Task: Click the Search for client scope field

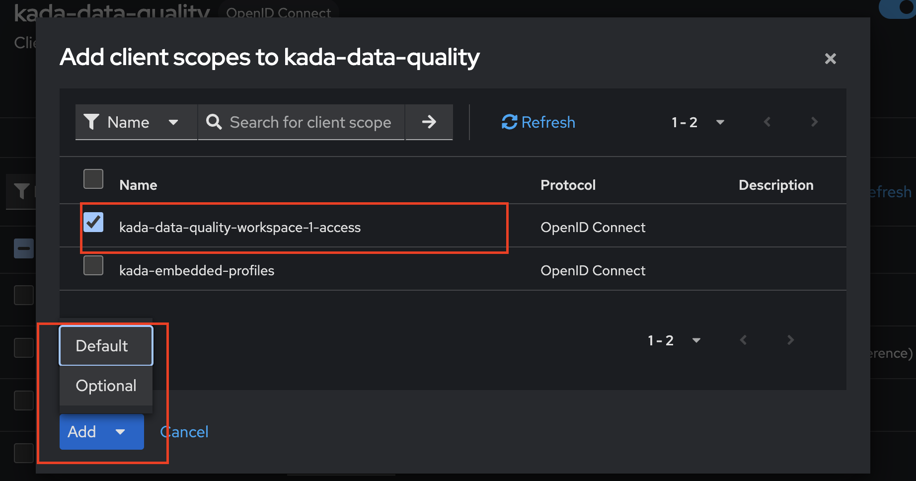Action: (310, 122)
